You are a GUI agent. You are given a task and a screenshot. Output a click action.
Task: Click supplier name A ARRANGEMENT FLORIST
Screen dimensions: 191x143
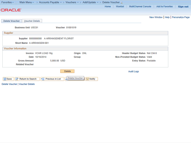point(59,38)
